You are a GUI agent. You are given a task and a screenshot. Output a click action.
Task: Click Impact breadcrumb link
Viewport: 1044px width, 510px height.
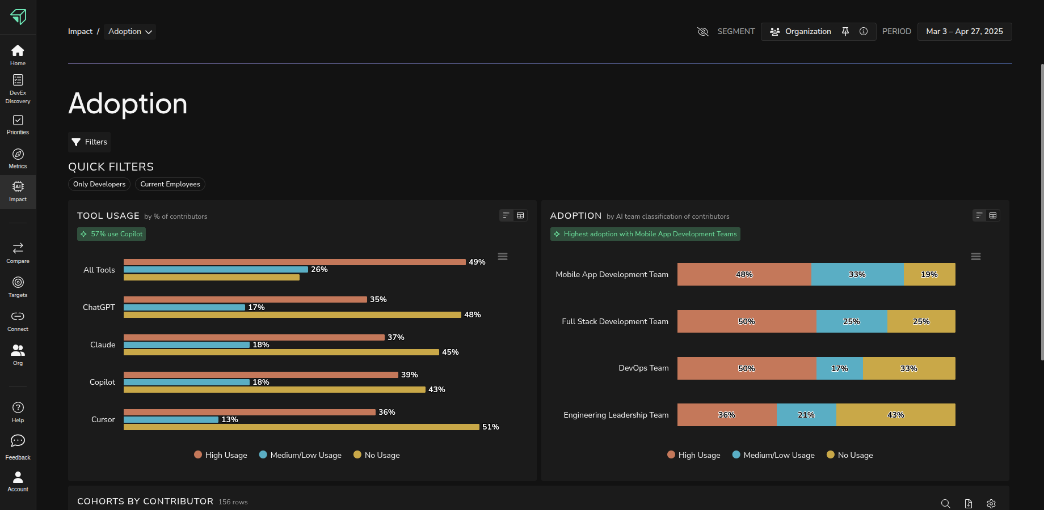80,32
